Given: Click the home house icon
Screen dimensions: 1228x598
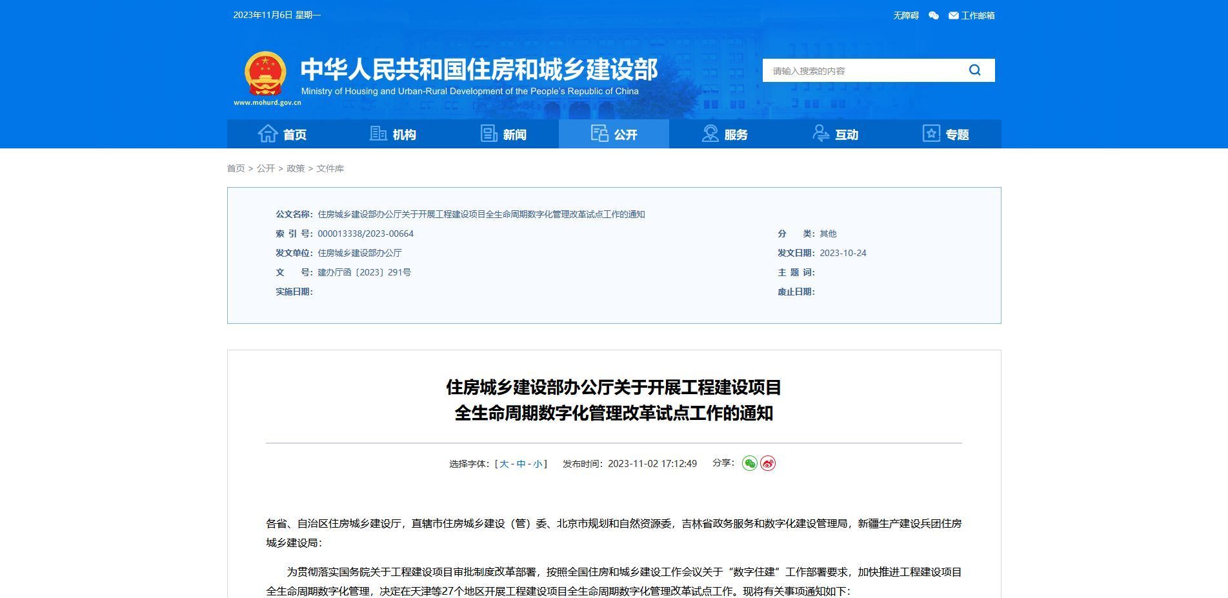Looking at the screenshot, I should [x=268, y=134].
